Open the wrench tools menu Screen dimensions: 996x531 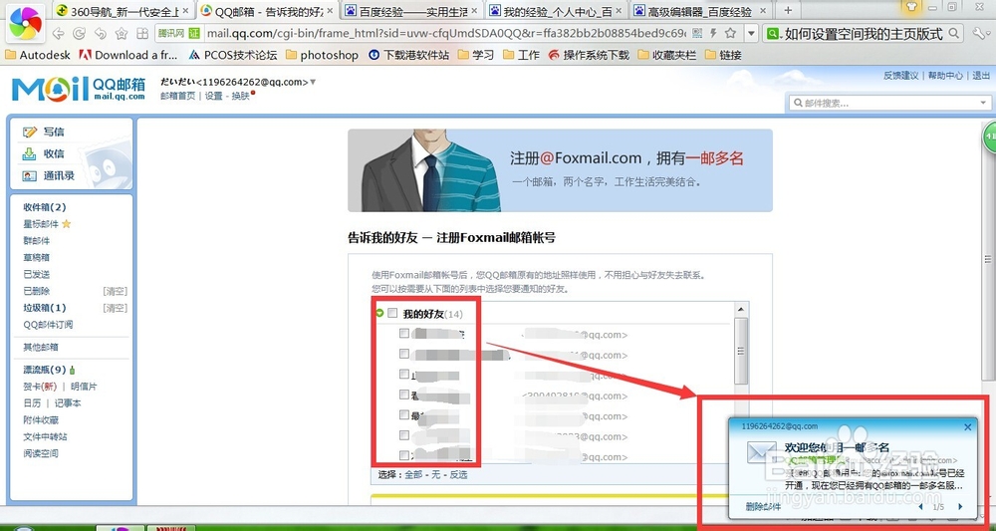979,33
